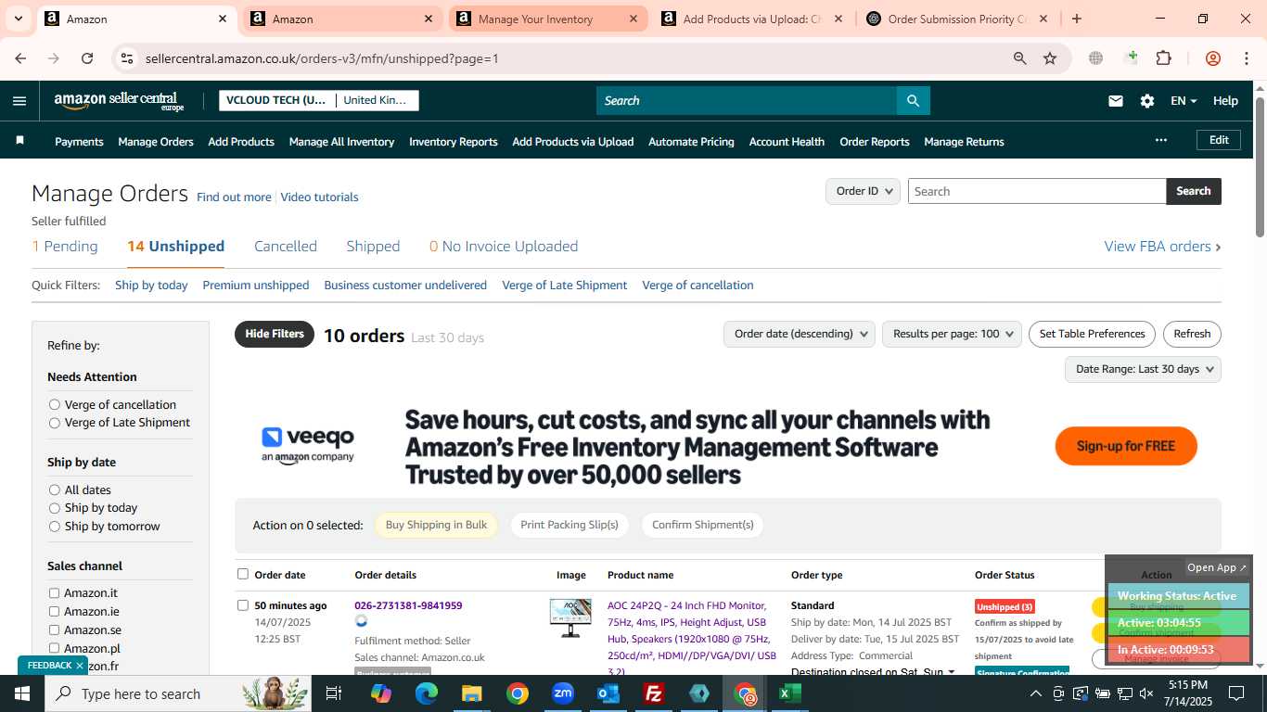1267x712 pixels.
Task: Click into the order search field
Action: click(x=1036, y=191)
